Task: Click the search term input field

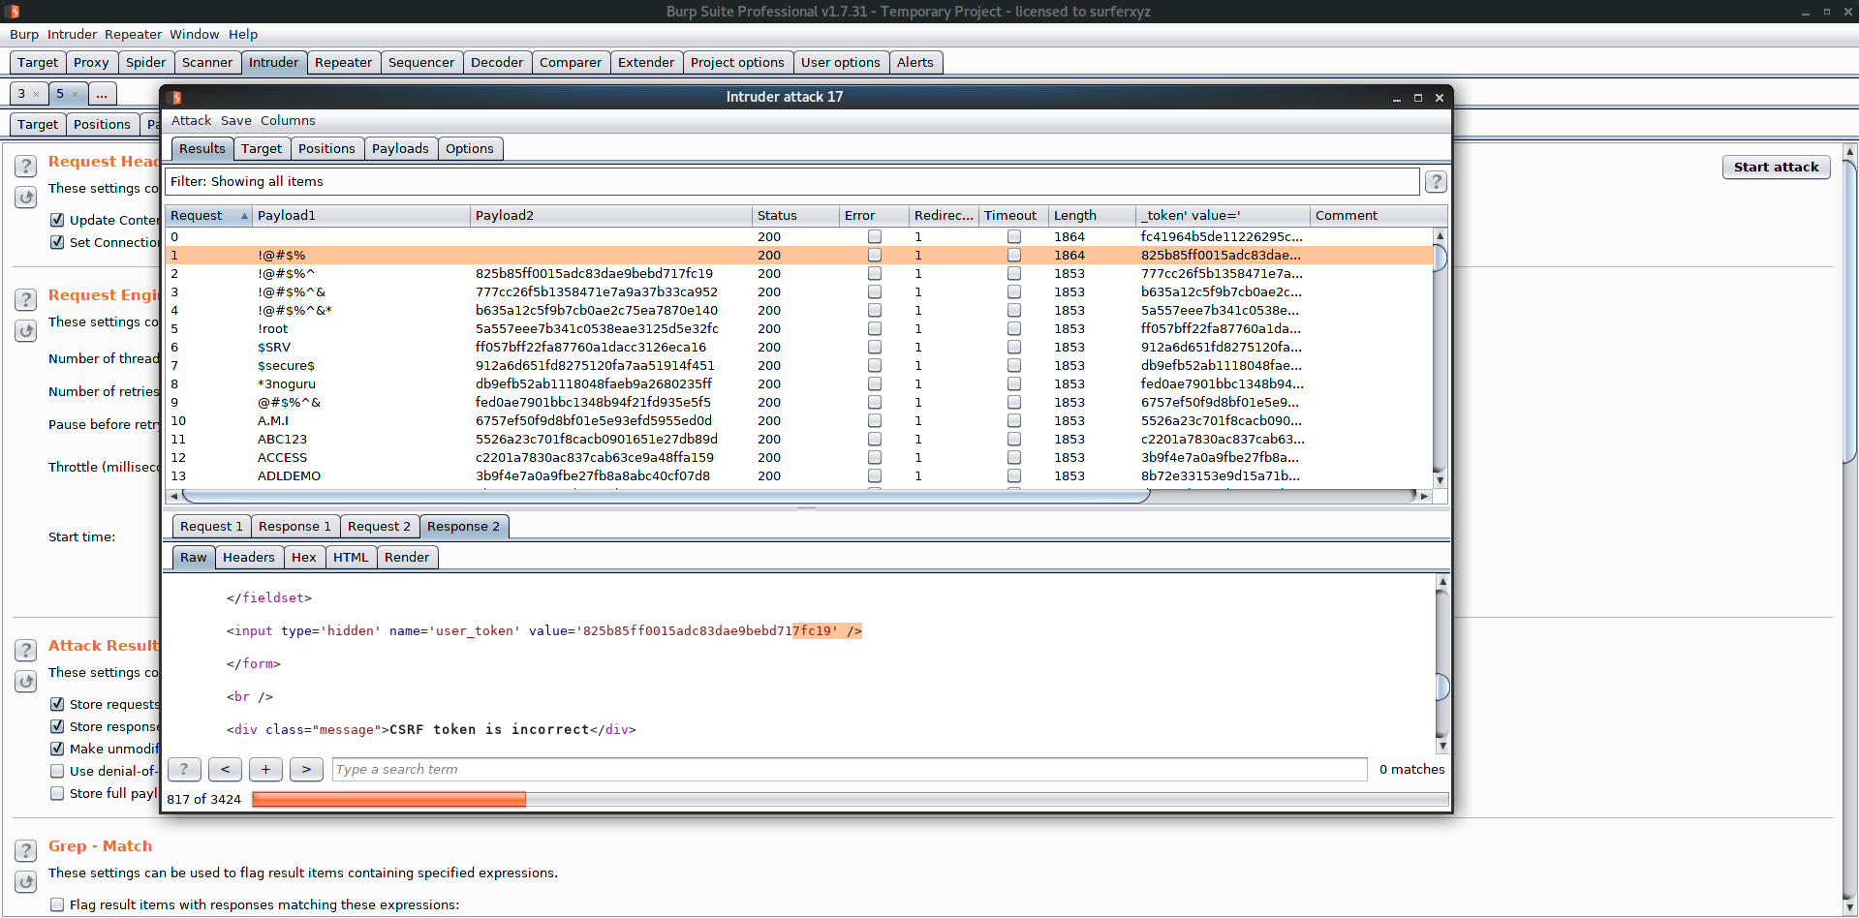Action: pos(849,769)
